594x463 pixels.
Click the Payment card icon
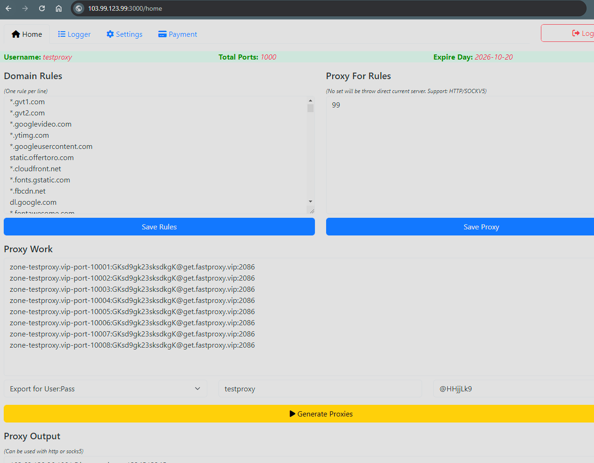pos(162,34)
